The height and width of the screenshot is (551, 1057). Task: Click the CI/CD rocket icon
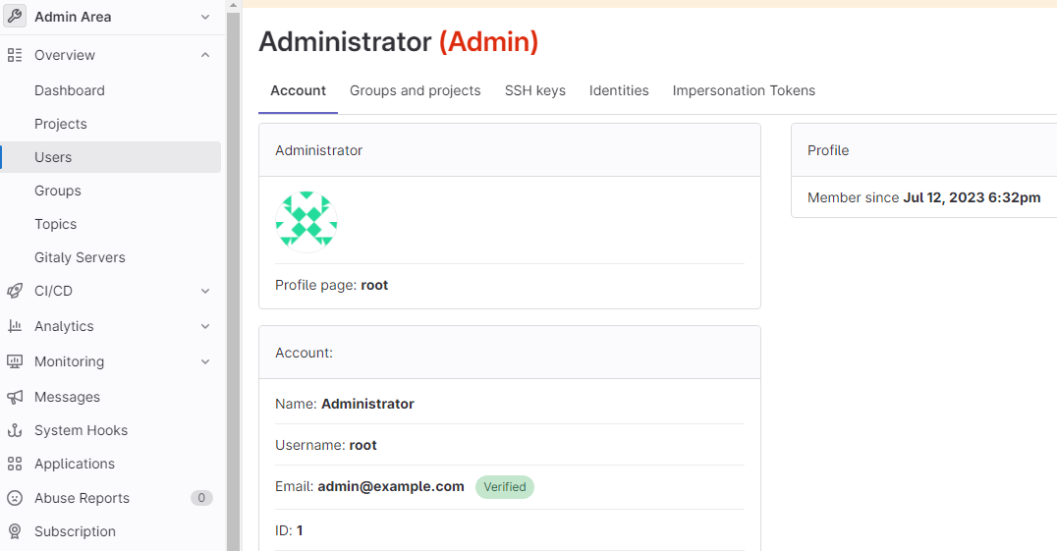(x=15, y=291)
